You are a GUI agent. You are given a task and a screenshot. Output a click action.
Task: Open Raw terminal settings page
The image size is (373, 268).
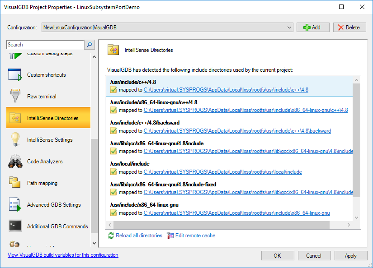[x=48, y=97]
